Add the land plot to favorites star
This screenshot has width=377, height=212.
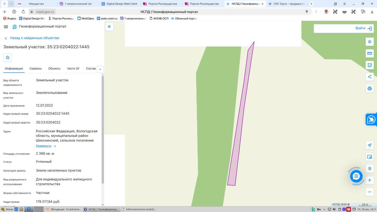tap(8, 58)
